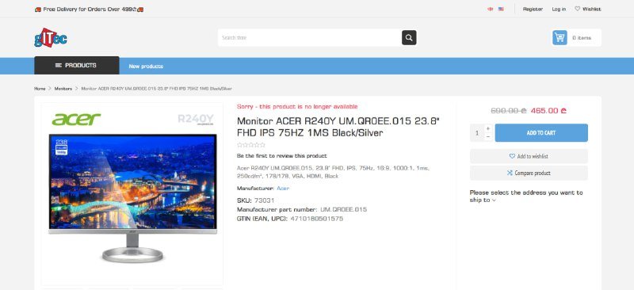This screenshot has width=634, height=290.
Task: Click the Wishlist heart in header
Action: pyautogui.click(x=577, y=9)
